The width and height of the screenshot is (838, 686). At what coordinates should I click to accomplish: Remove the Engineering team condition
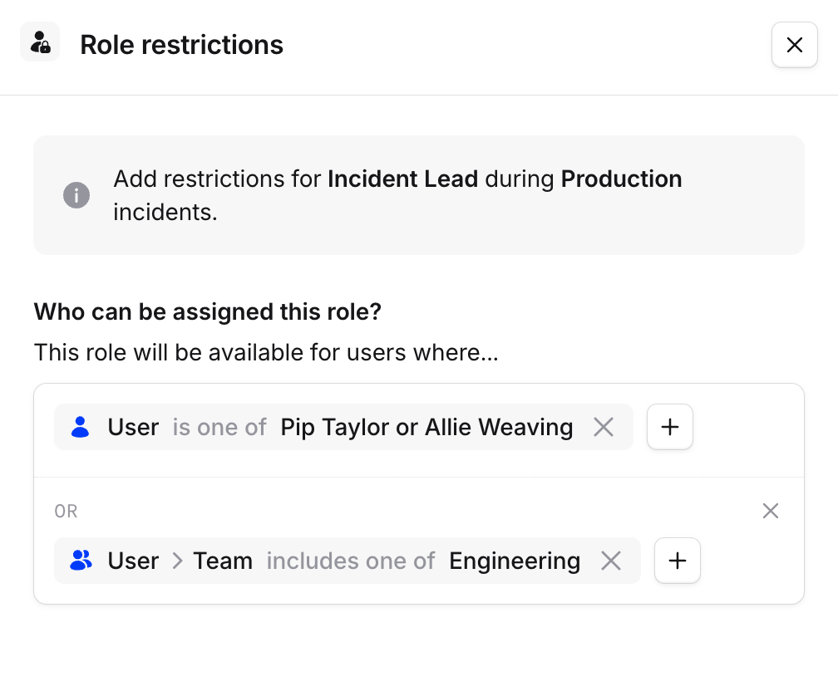click(611, 561)
